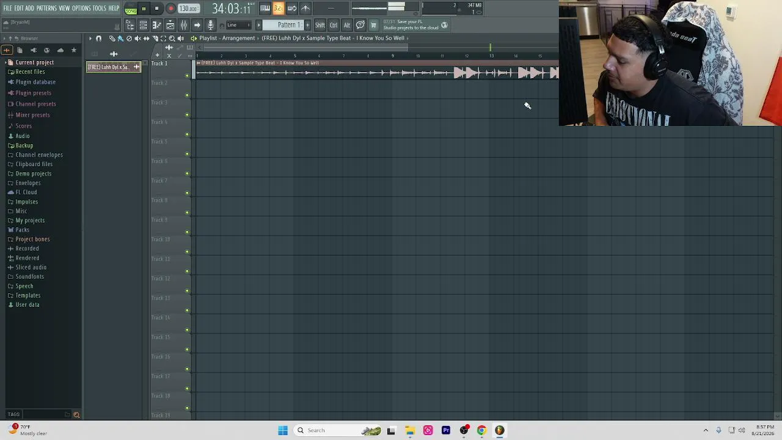The image size is (782, 440).
Task: Mute Track 15 with its green light
Action: point(188,350)
